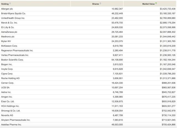Click Roche market value $1,013,371,888
This screenshot has width=177, height=128.
[168, 78]
